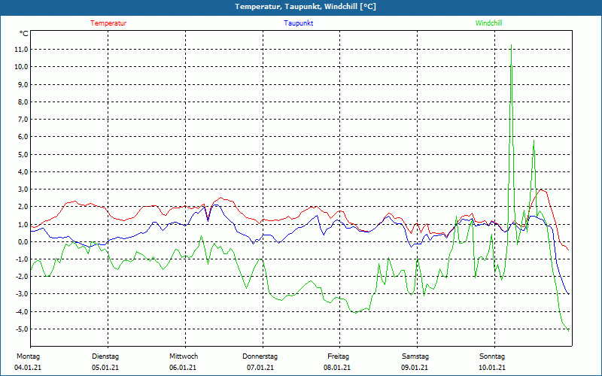The image size is (602, 376).
Task: Click the red 'Temperatur' legend label
Action: pyautogui.click(x=108, y=23)
